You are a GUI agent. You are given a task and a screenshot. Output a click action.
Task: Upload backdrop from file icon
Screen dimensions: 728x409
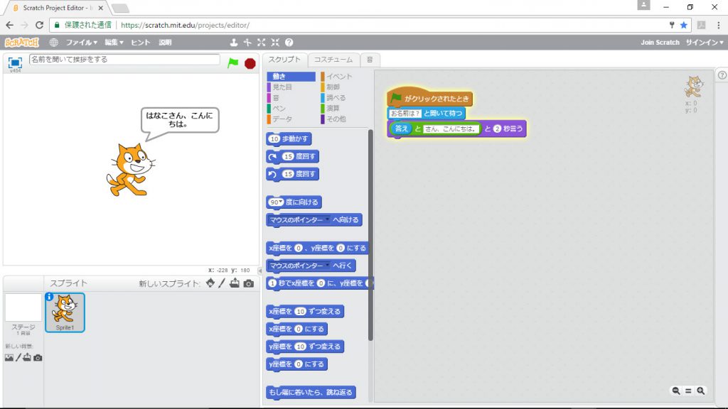(27, 357)
